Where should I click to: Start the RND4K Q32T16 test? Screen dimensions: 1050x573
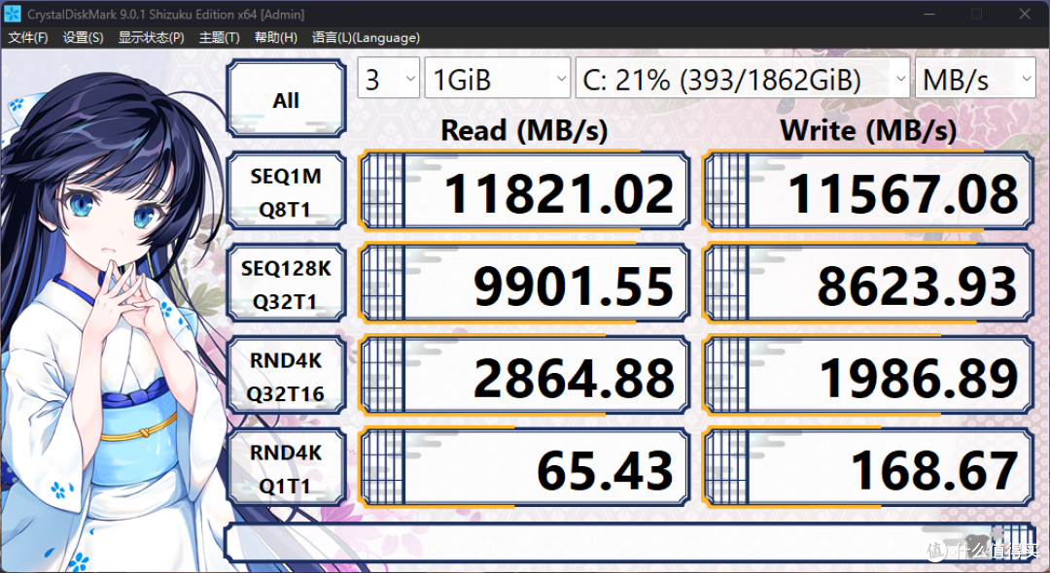[x=286, y=377]
